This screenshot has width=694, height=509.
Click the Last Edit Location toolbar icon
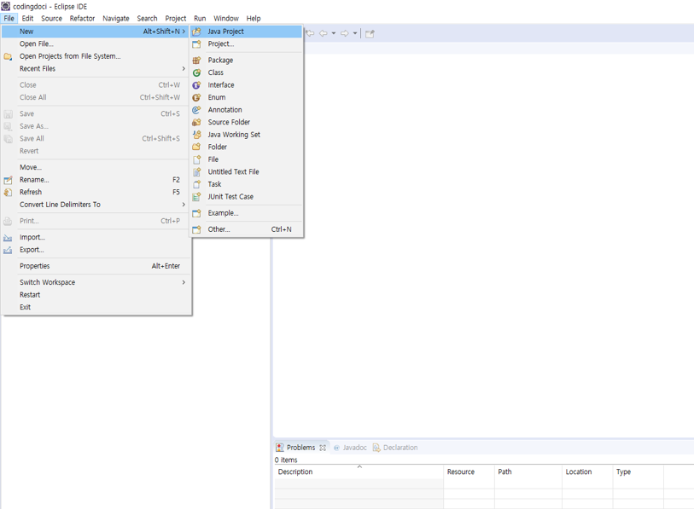tap(310, 33)
